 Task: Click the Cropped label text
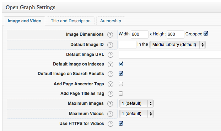[194, 34]
